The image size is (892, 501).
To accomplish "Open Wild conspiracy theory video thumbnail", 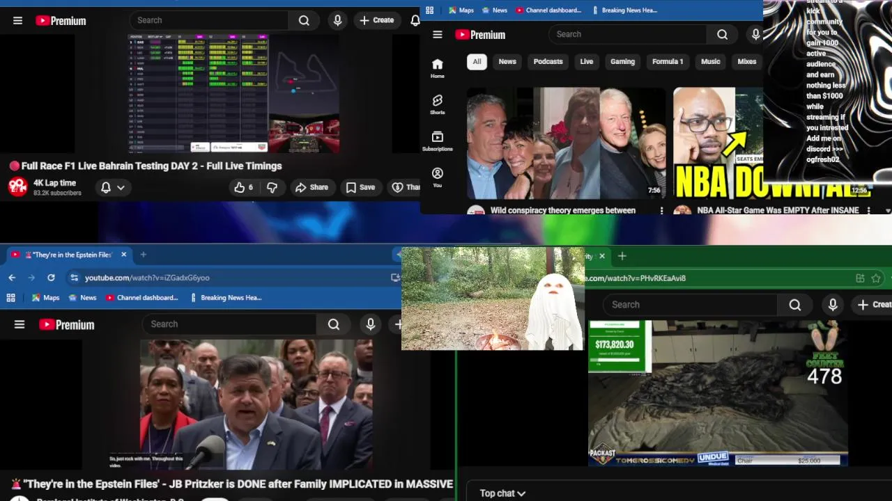I will pos(566,143).
